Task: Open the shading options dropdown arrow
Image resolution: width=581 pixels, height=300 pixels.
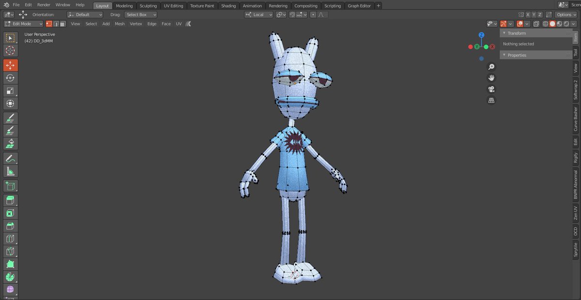Action: point(574,24)
